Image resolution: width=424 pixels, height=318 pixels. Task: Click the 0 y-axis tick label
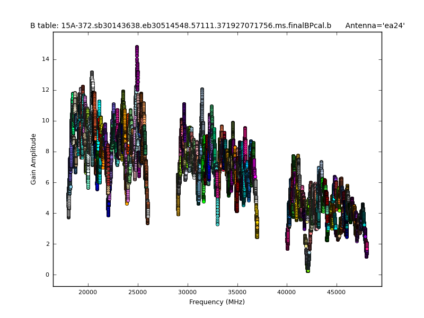click(48, 275)
